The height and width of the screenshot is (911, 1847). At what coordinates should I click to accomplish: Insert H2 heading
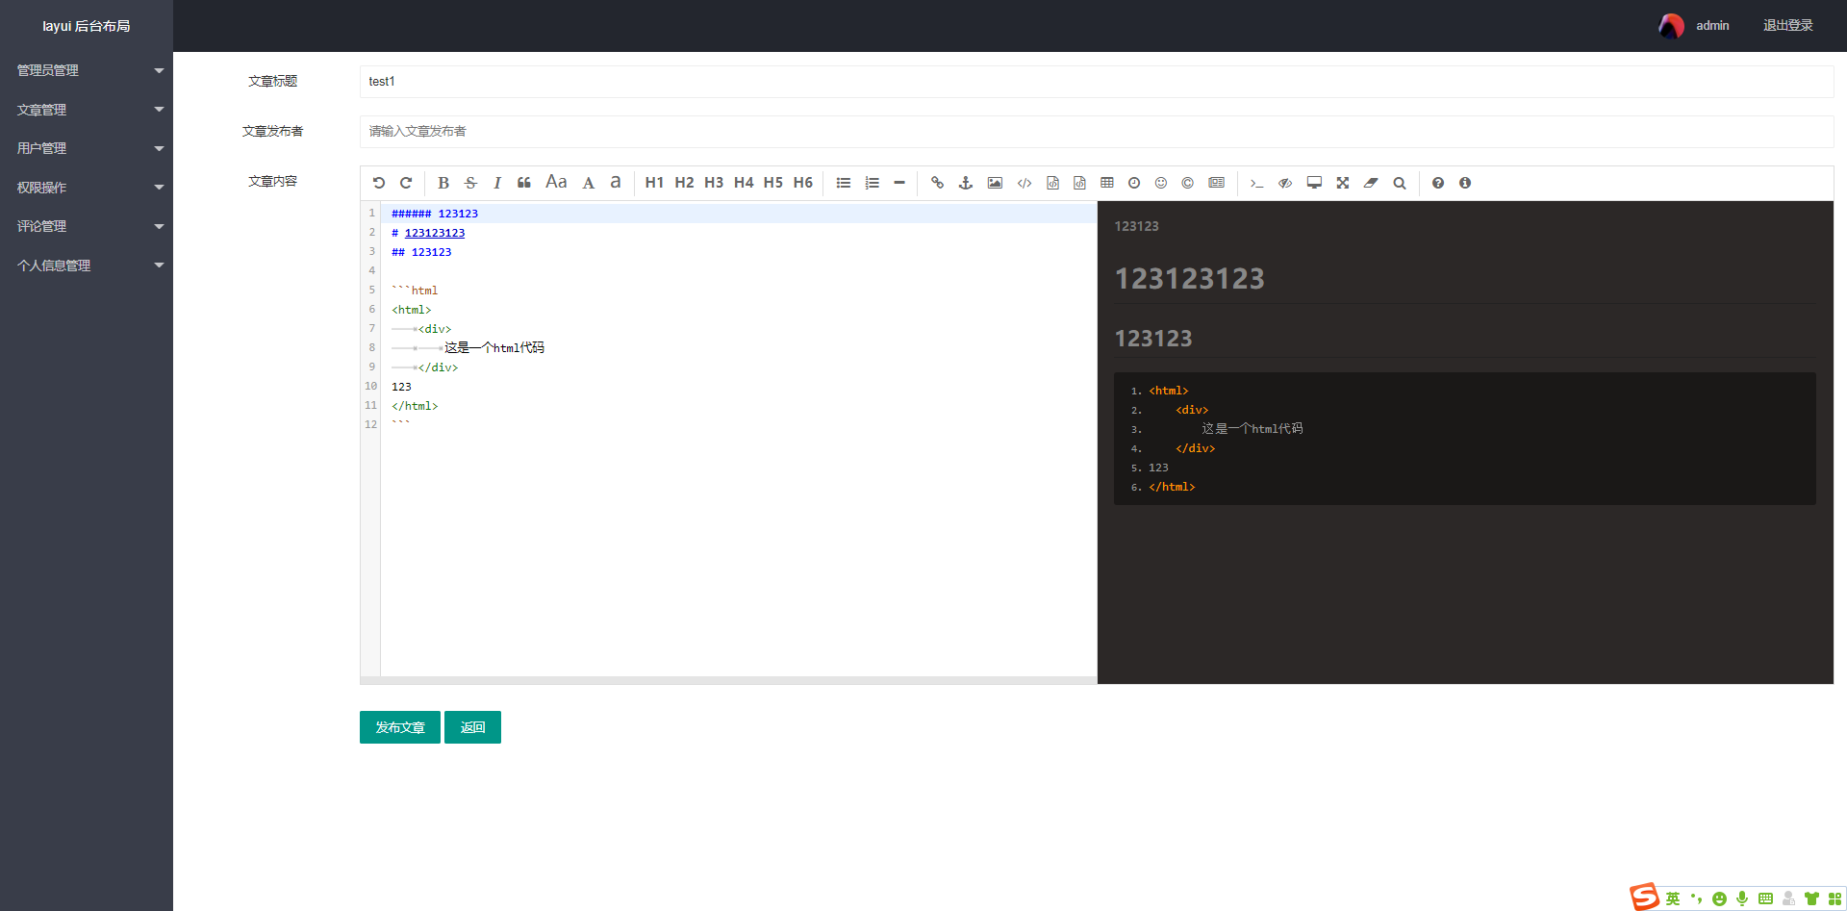point(684,183)
